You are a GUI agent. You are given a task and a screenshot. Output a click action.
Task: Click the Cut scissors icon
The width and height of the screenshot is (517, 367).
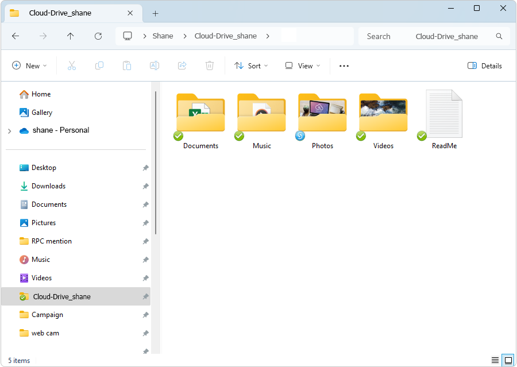(72, 65)
